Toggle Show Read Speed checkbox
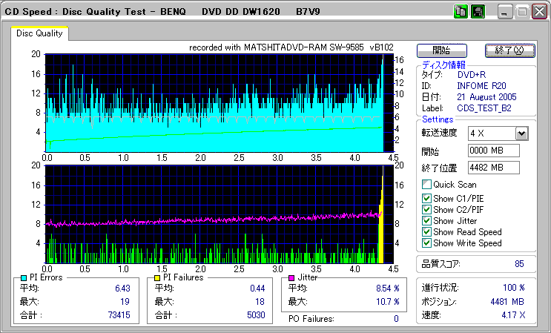551x333 pixels. pos(426,231)
